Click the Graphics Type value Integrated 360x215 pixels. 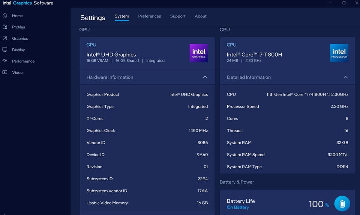click(x=198, y=106)
